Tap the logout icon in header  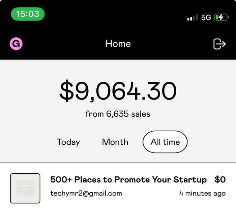[219, 44]
